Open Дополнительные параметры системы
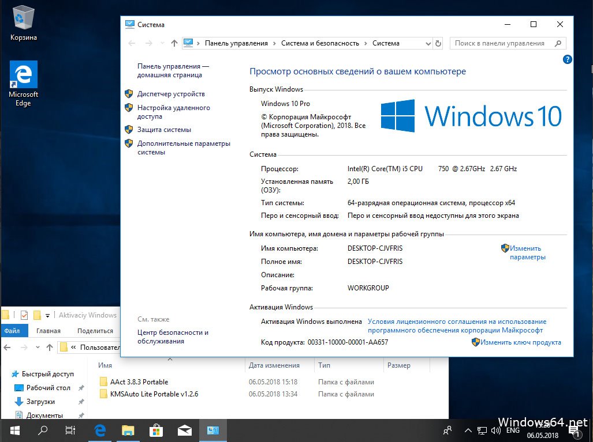Screen dimensions: 593x442 tap(184, 148)
